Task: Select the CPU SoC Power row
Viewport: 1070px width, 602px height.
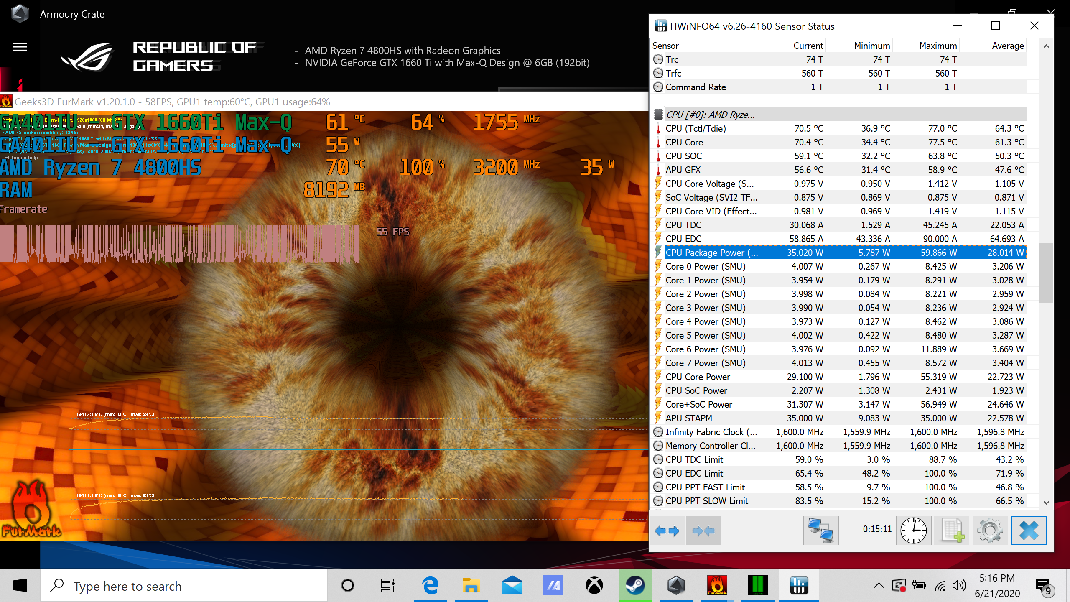Action: 838,390
